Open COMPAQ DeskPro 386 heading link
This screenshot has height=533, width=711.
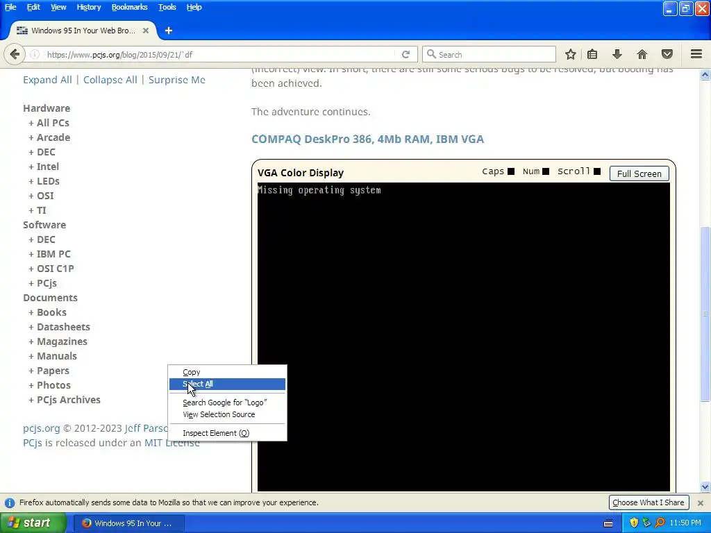point(368,139)
